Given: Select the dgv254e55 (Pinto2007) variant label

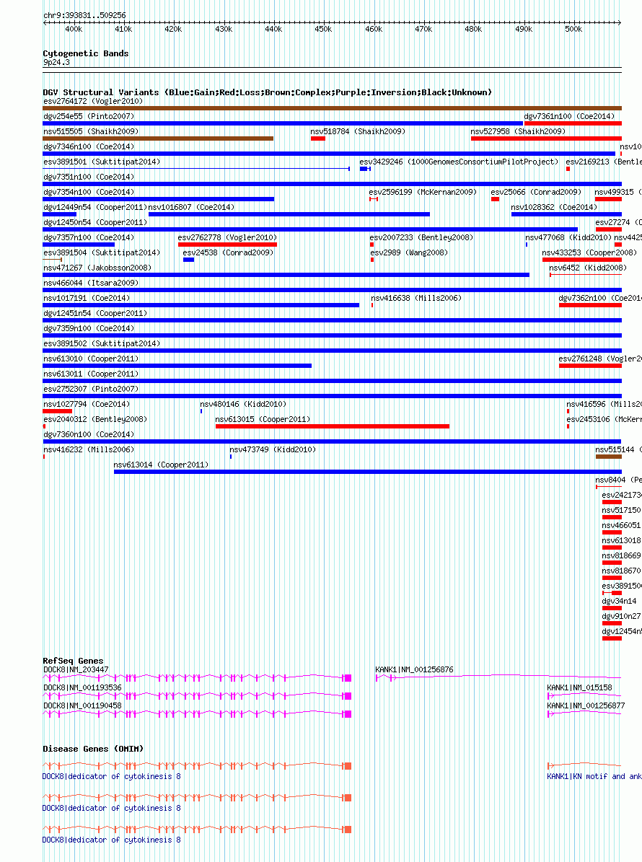Looking at the screenshot, I should click(89, 116).
